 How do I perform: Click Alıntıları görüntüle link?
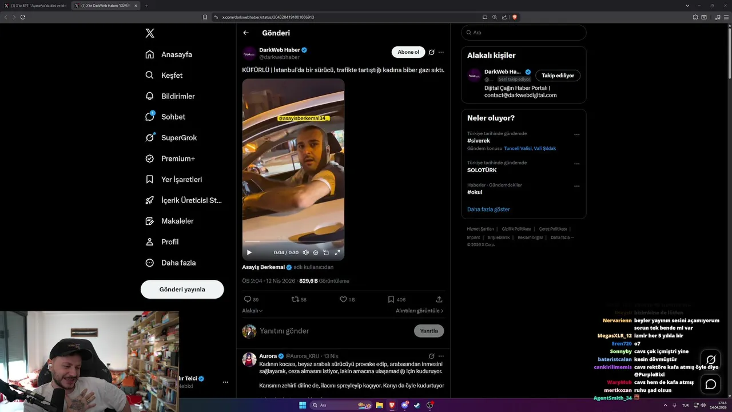[420, 311]
